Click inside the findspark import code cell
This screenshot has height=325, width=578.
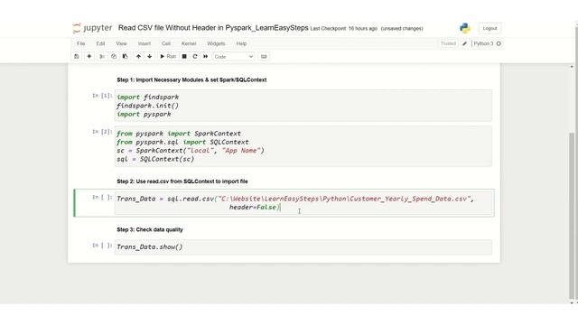click(x=303, y=106)
